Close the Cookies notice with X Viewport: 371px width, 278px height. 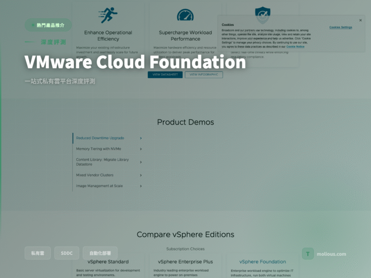[360, 20]
